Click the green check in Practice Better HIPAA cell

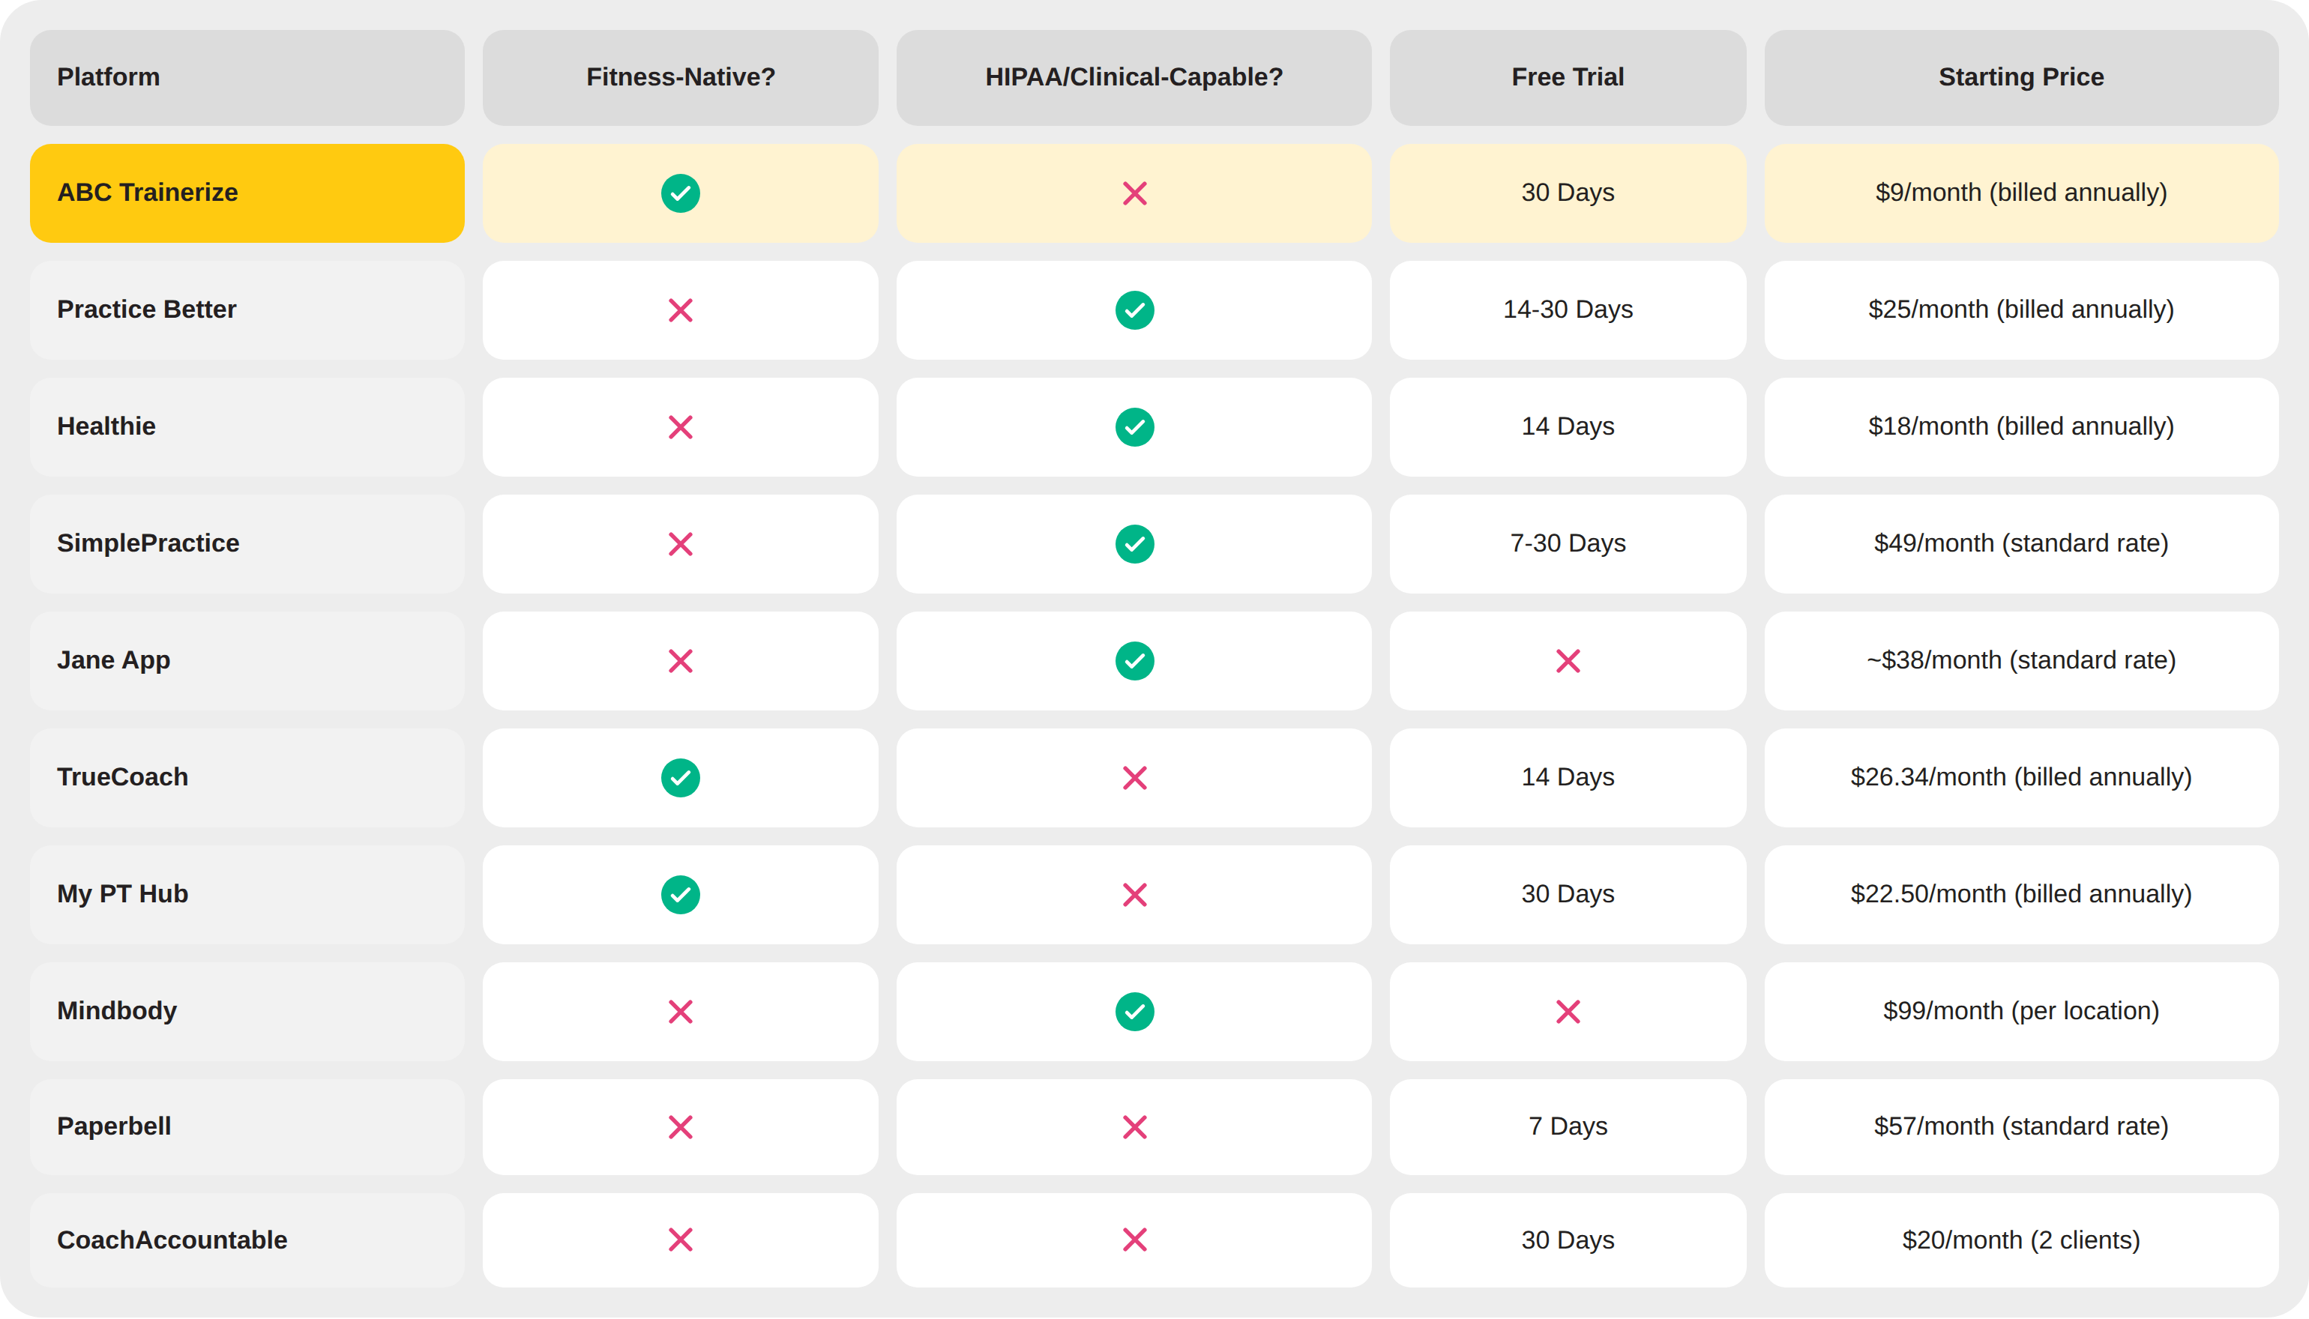(1134, 310)
